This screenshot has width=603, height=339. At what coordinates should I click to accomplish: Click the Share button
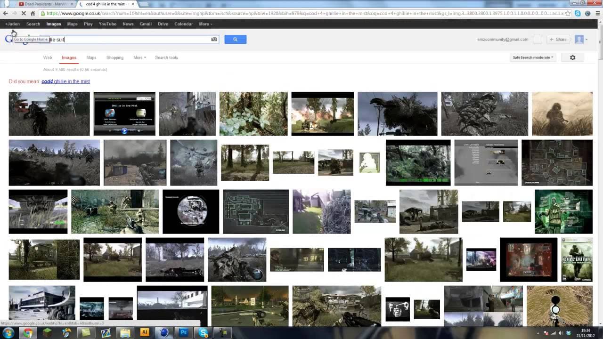click(558, 40)
